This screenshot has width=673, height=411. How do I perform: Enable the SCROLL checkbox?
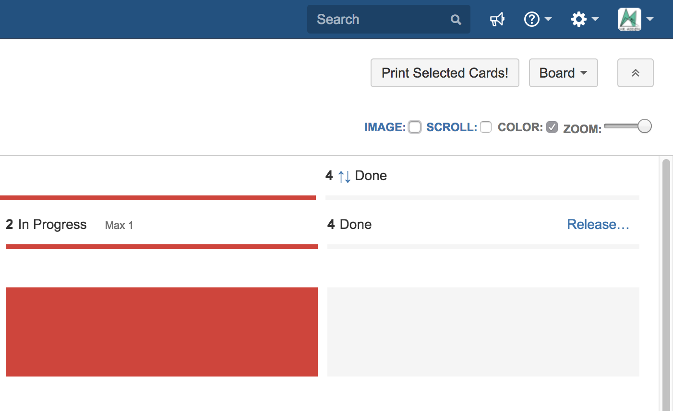[486, 127]
